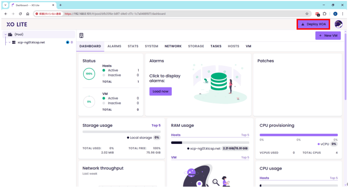Go to the NETWORK tab
348x191 pixels.
173,46
